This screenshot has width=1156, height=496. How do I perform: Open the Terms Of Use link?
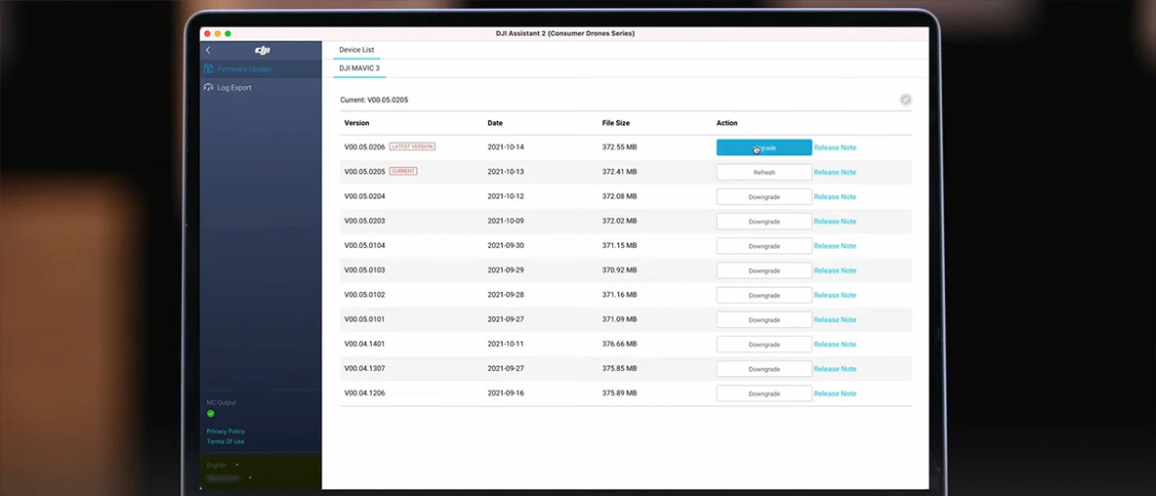pyautogui.click(x=226, y=441)
